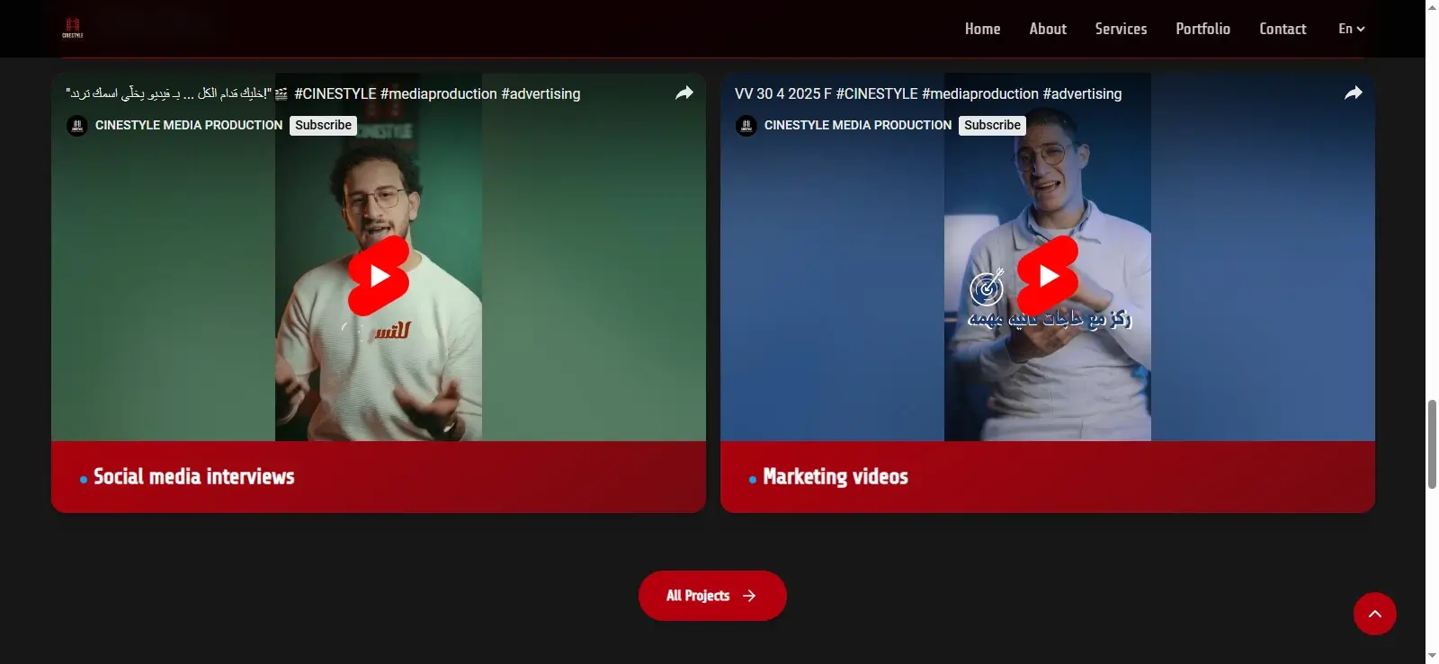Play the Marketing videos short
The width and height of the screenshot is (1439, 664).
point(1048,276)
